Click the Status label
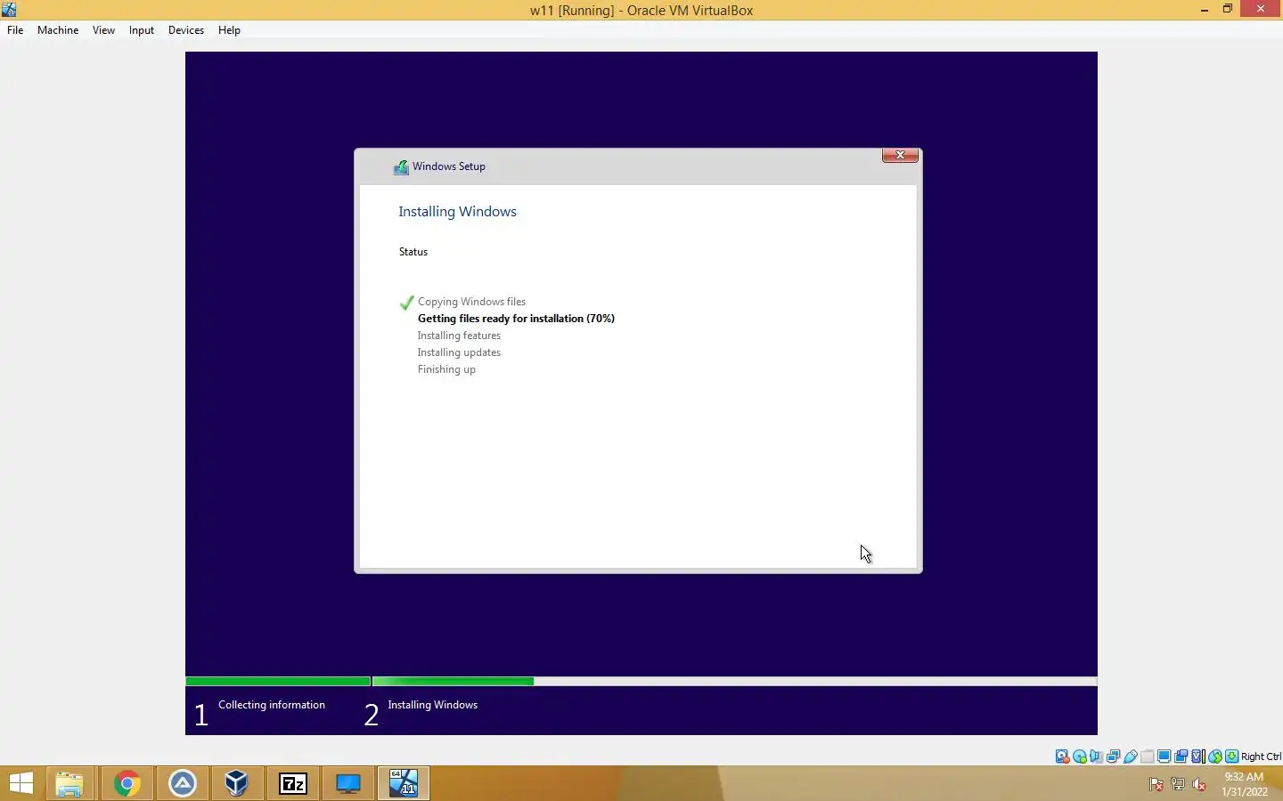The width and height of the screenshot is (1283, 801). pos(413,252)
